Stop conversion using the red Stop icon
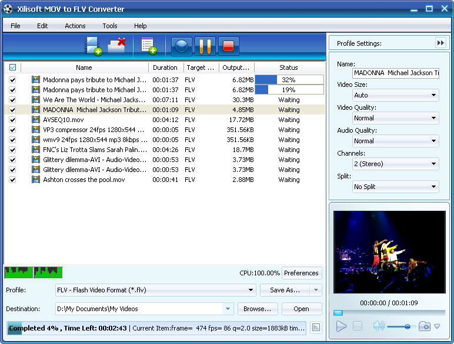The height and width of the screenshot is (344, 454). pos(228,46)
